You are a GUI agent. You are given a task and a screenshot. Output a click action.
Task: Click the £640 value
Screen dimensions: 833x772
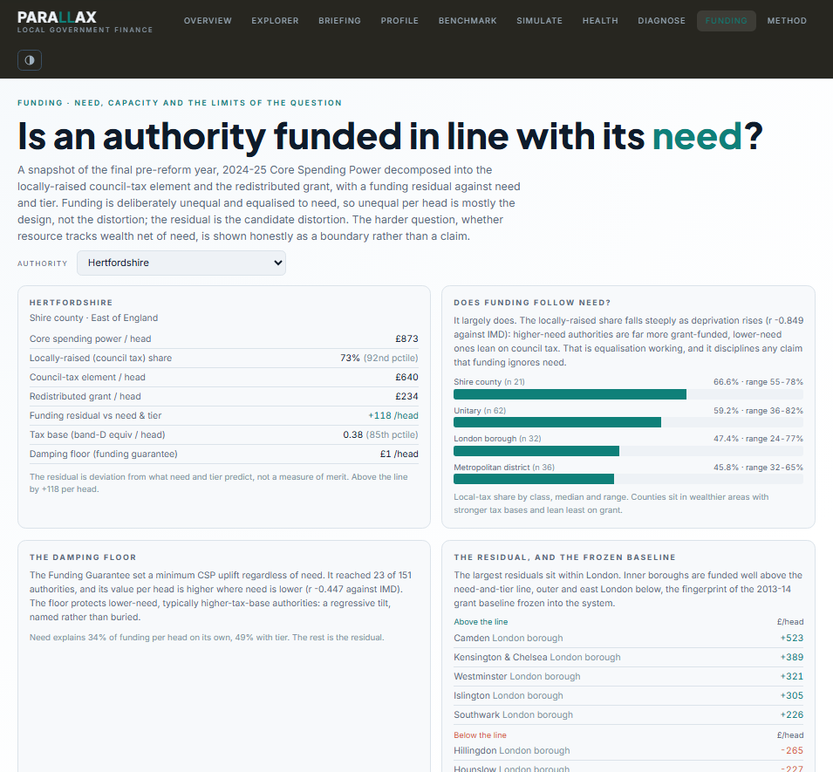tap(406, 377)
